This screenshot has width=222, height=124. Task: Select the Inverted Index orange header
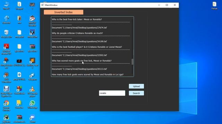(x=63, y=12)
